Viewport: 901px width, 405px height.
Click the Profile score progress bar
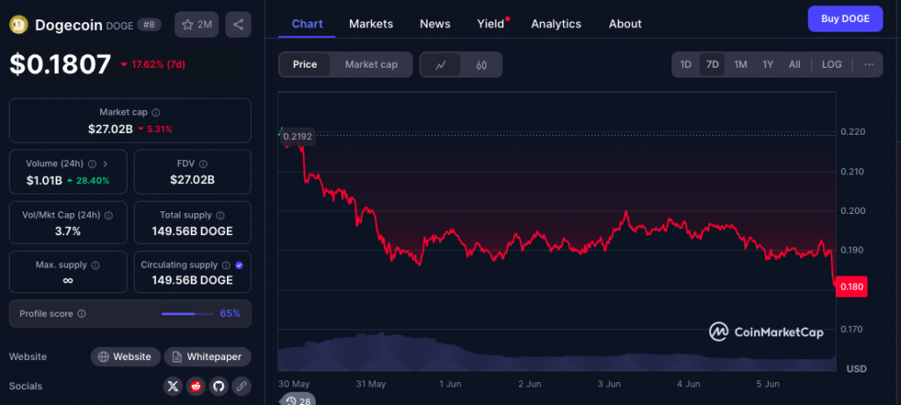pyautogui.click(x=187, y=313)
